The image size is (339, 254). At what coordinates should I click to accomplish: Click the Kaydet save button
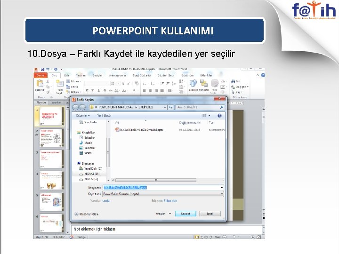[186, 214]
